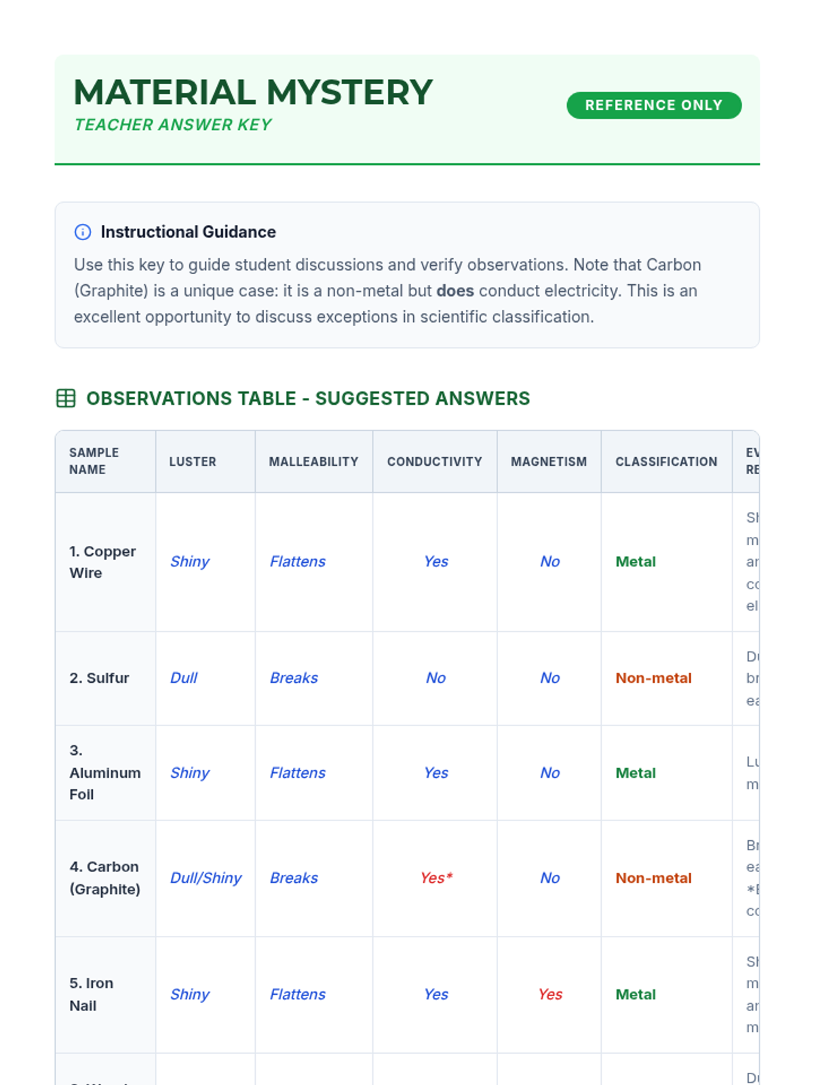Click the table icon beside Observations Table
814x1085 pixels.
click(66, 398)
